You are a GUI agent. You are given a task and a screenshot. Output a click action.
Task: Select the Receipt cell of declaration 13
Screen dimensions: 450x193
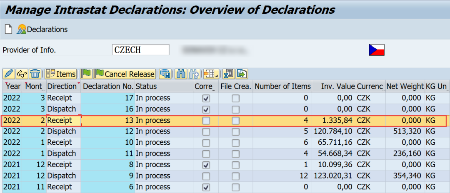(x=63, y=121)
